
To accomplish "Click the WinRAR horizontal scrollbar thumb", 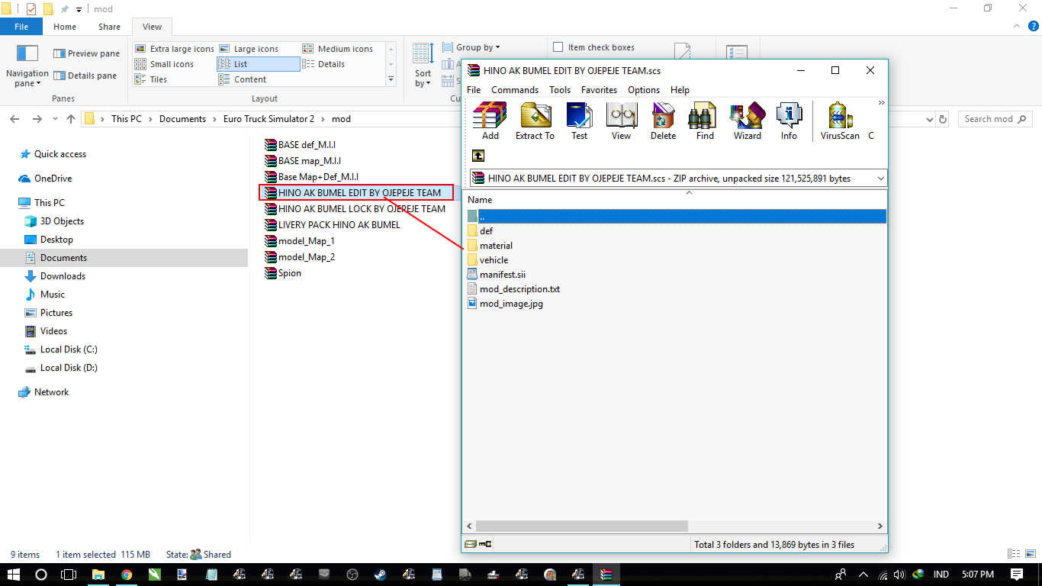I will [582, 526].
